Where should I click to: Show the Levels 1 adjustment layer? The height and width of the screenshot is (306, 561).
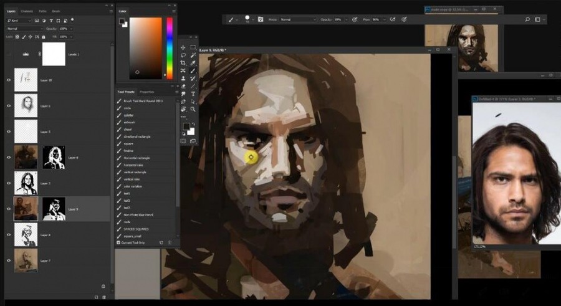(9, 54)
